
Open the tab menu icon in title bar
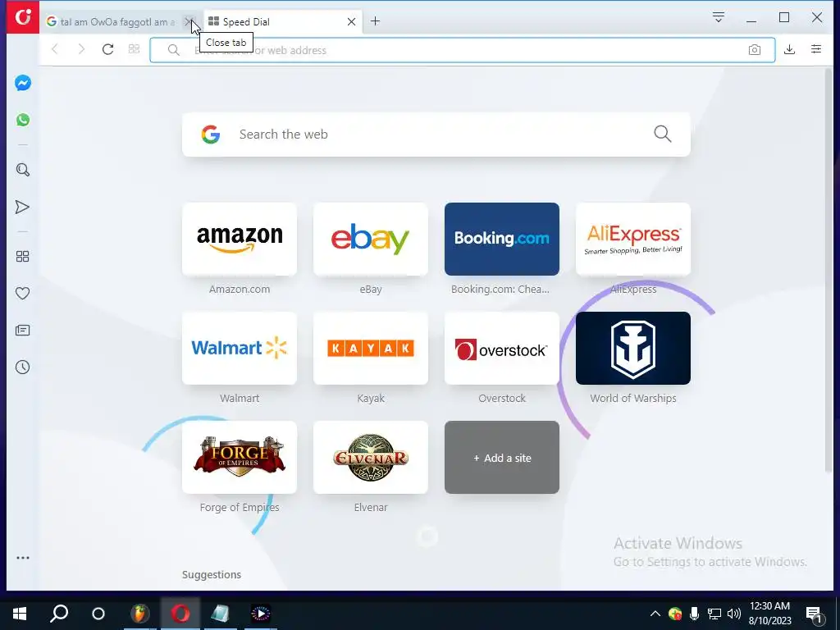[x=719, y=17]
